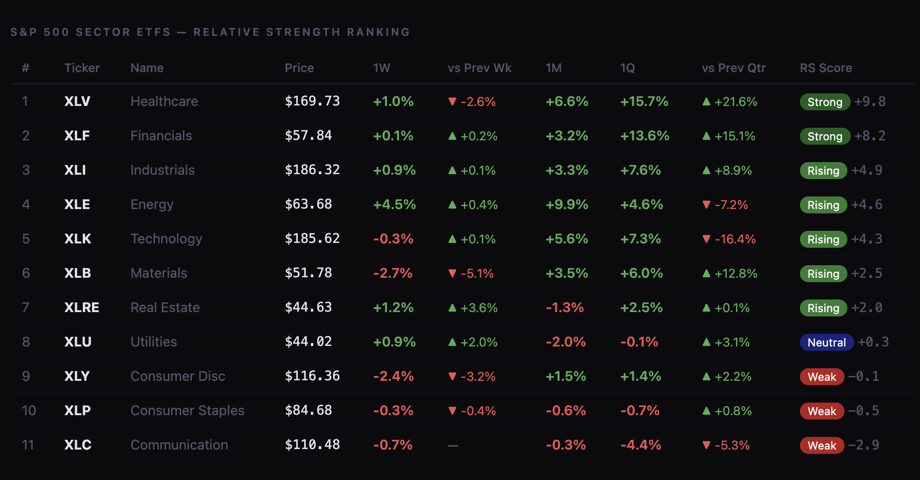
Task: Select the 'vs Prev Wk' column header
Action: (479, 68)
